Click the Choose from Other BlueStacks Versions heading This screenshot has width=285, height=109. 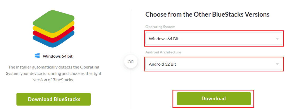(208, 15)
